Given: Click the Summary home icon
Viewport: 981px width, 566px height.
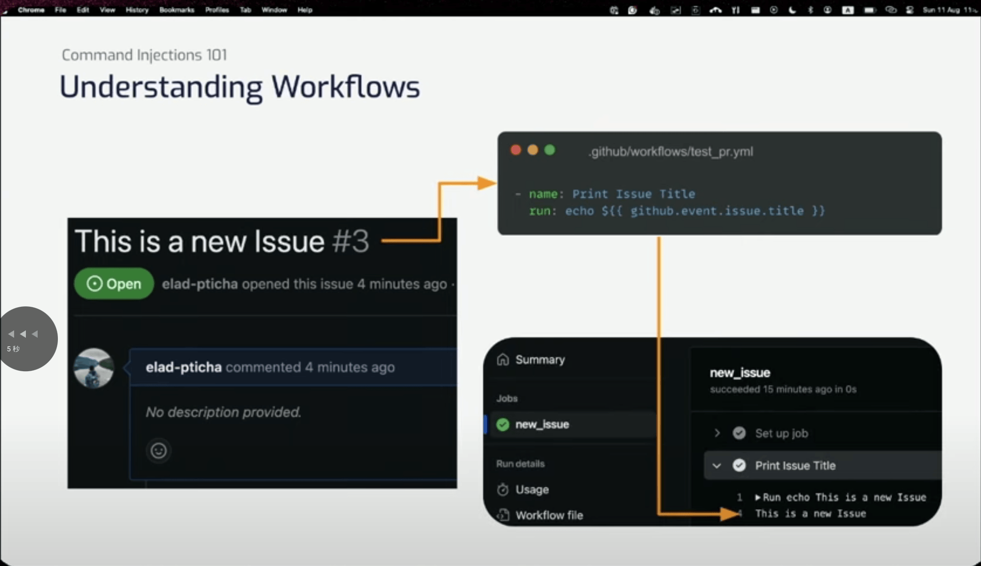Looking at the screenshot, I should 502,359.
